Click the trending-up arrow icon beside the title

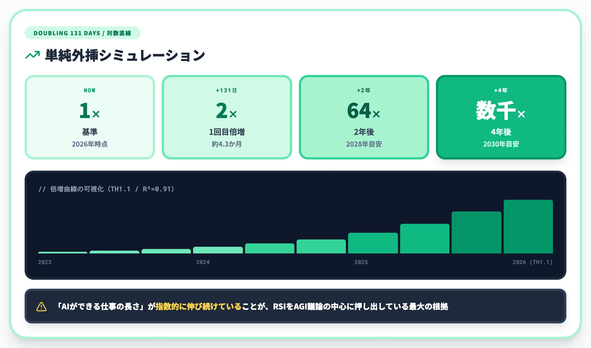point(32,55)
